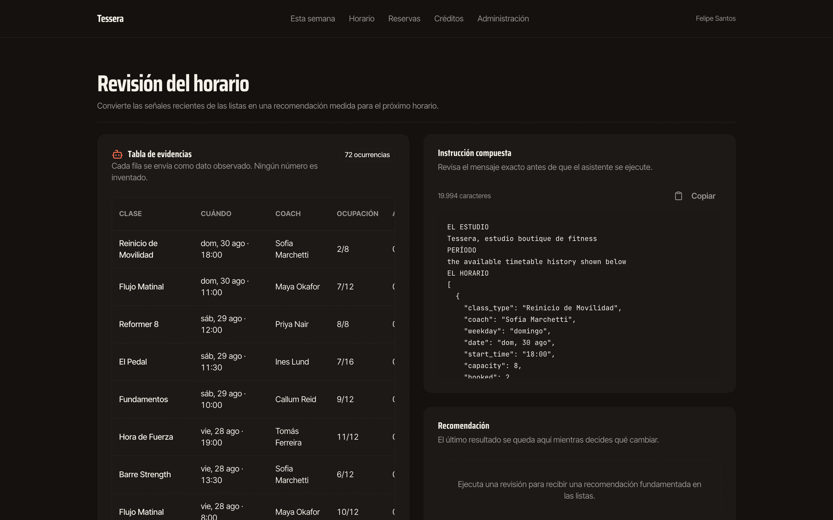The width and height of the screenshot is (833, 520).
Task: Select the Fundamentos class cell
Action: coord(143,399)
